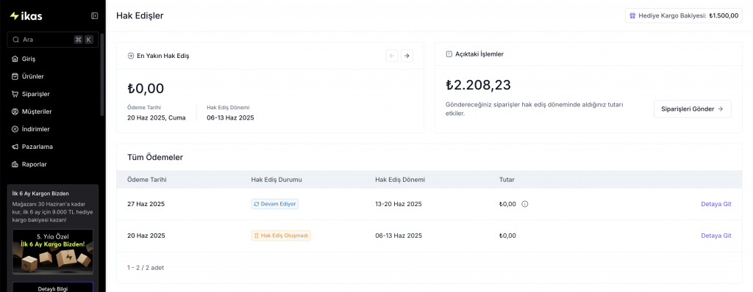Click the kargo promotion banner image
This screenshot has width=753, height=292.
pyautogui.click(x=53, y=252)
